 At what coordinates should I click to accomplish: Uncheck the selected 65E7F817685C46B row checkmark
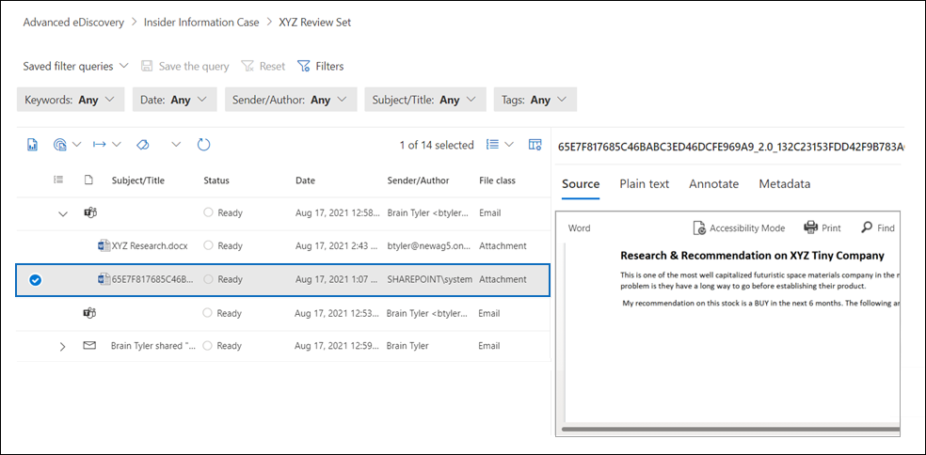click(x=35, y=280)
